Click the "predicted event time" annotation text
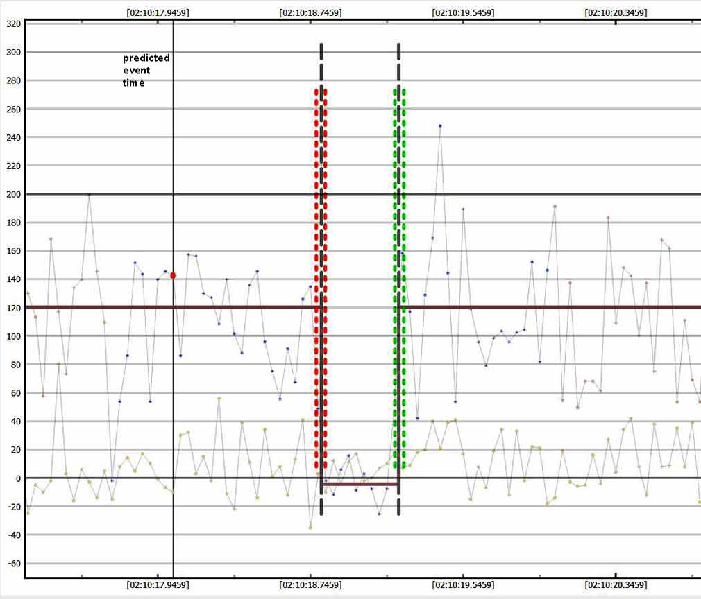The image size is (701, 599). point(146,70)
